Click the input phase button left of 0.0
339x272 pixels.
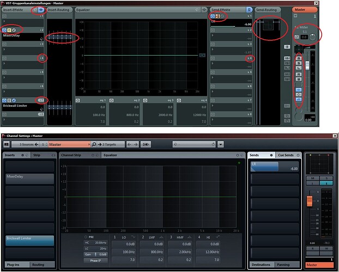click(x=297, y=37)
